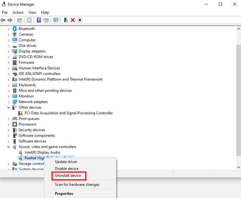
Task: Click the Processors category icon
Action: (15, 124)
